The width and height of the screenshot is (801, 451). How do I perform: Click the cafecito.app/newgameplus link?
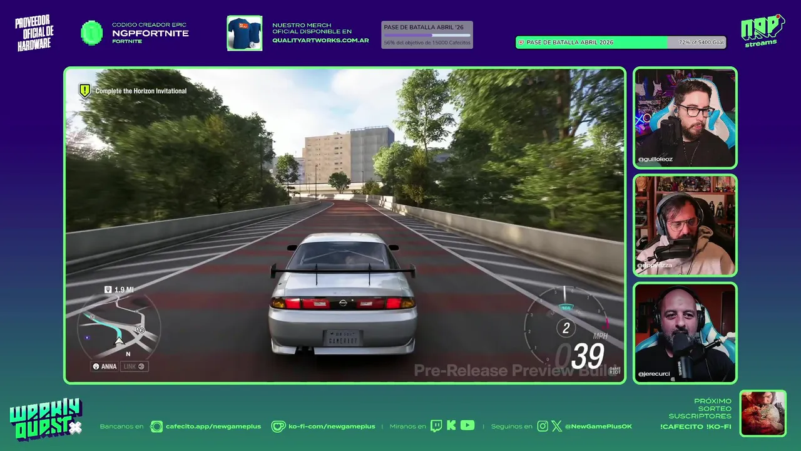(213, 427)
